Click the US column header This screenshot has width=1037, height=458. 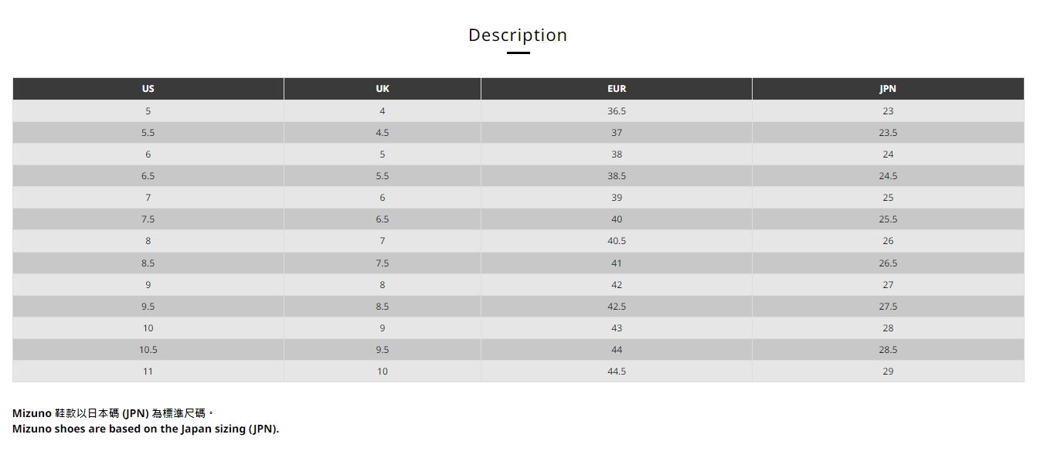click(148, 89)
